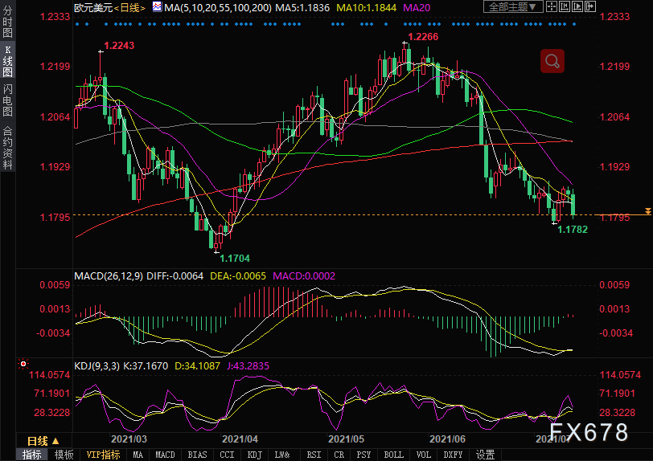This screenshot has width=653, height=461.
Task: Click the 2021/04 date label
Action: pos(240,439)
